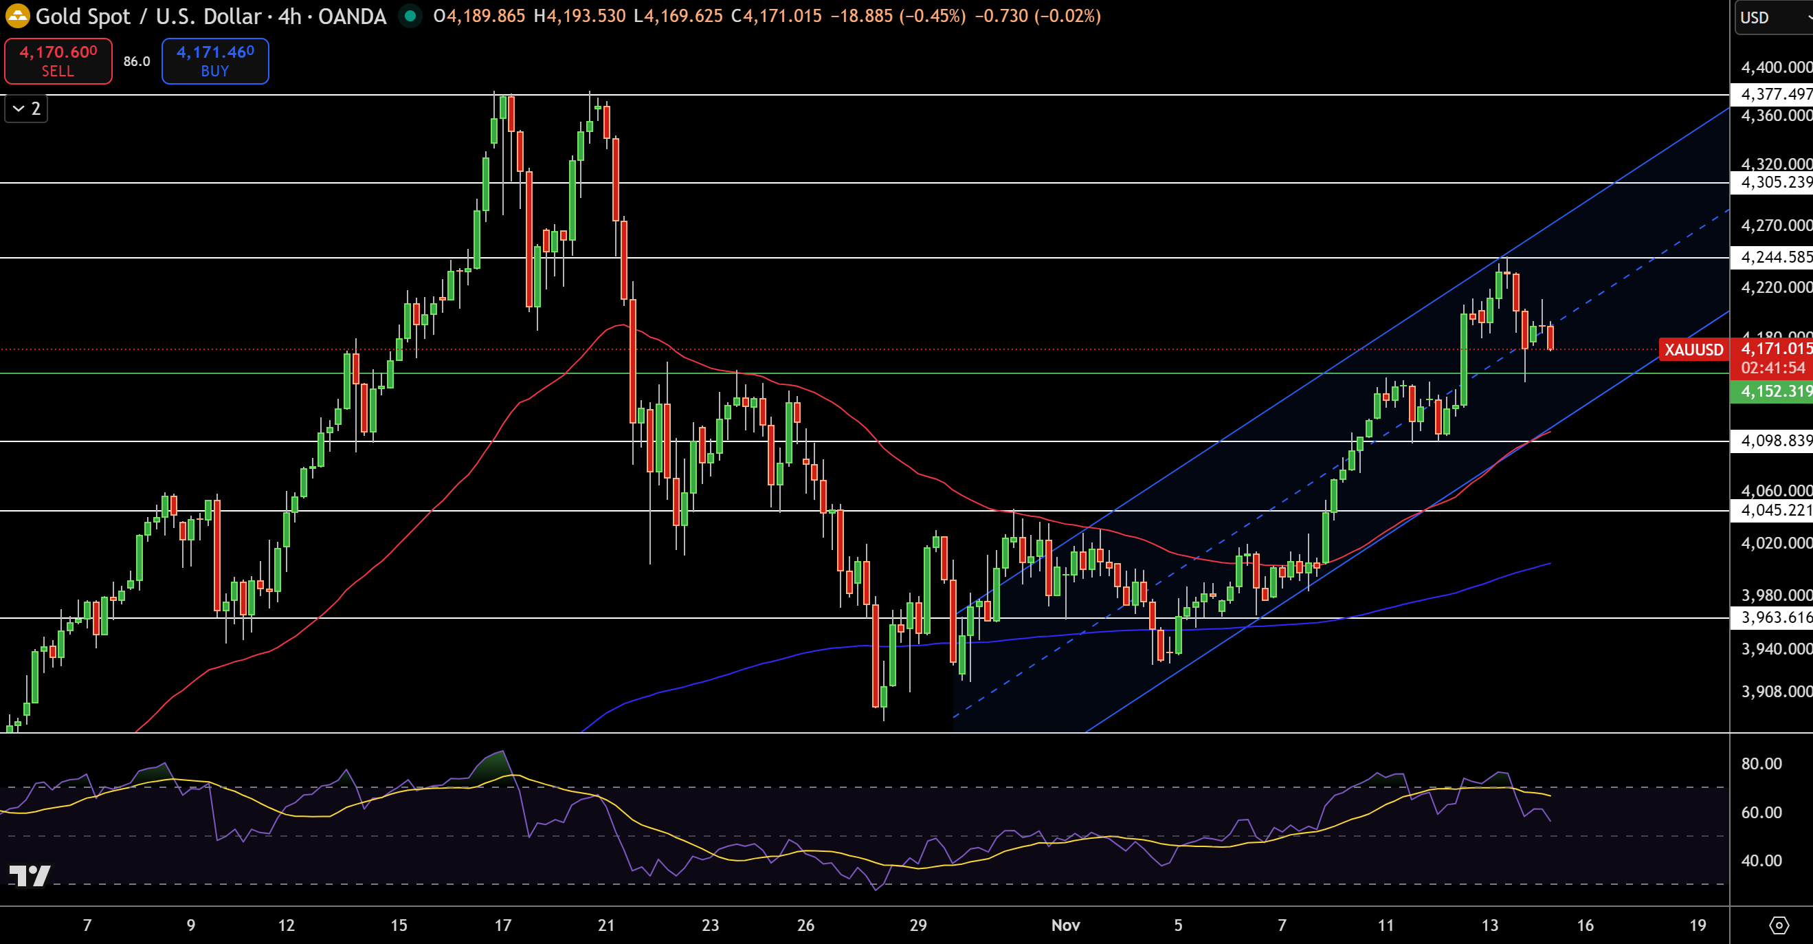Click the gold bars symbol logo icon
The image size is (1813, 944).
click(18, 17)
